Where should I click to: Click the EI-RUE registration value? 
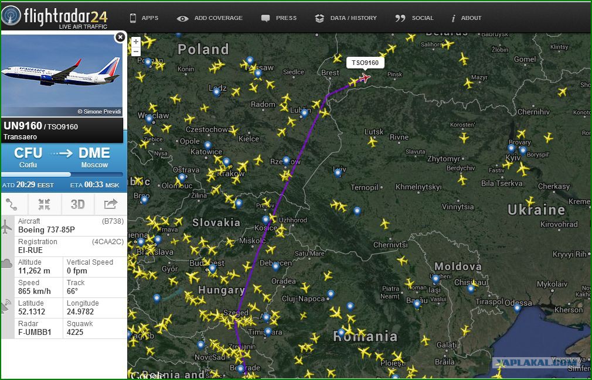pos(30,251)
